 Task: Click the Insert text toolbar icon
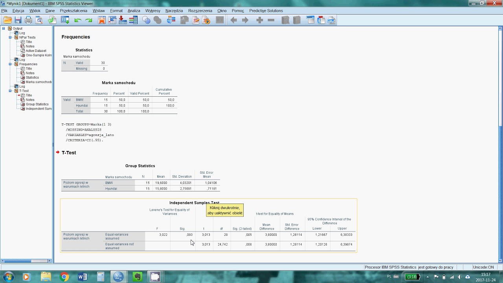(x=332, y=20)
